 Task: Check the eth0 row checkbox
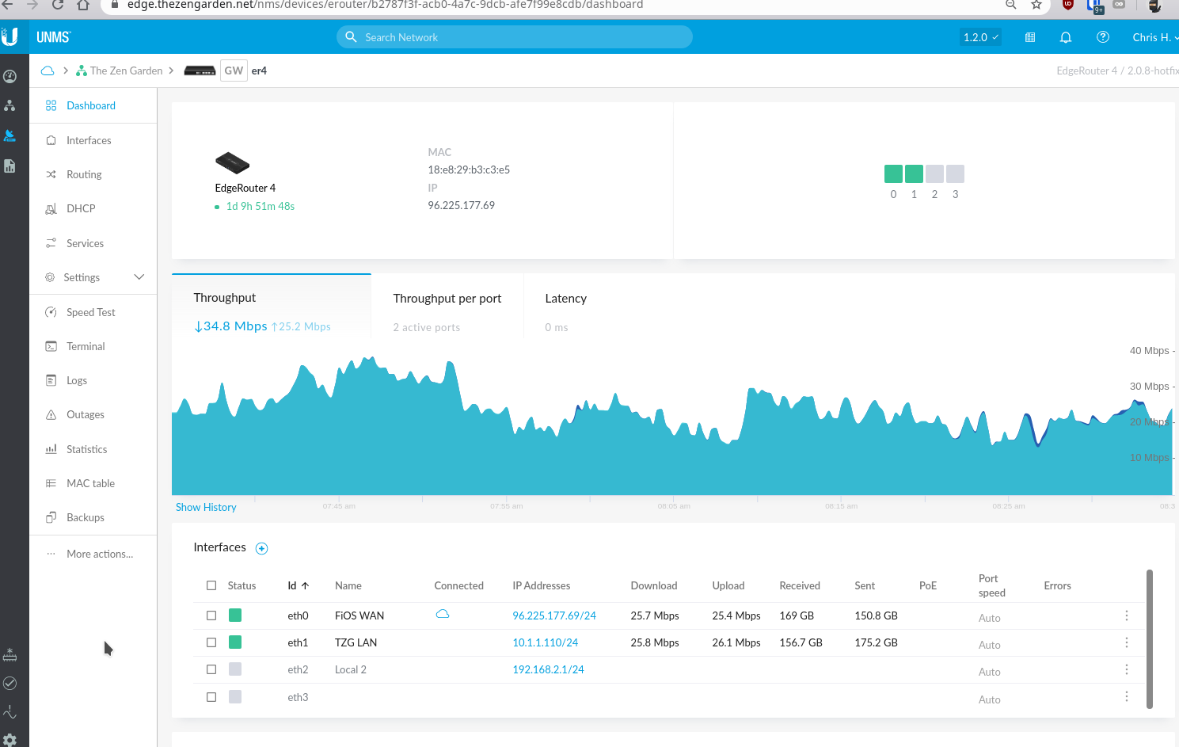[x=211, y=616]
